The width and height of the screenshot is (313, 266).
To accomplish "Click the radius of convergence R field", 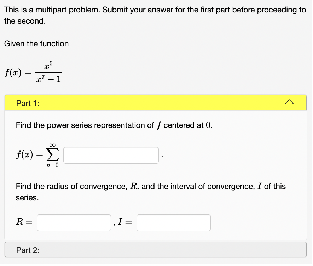I will click(x=74, y=223).
